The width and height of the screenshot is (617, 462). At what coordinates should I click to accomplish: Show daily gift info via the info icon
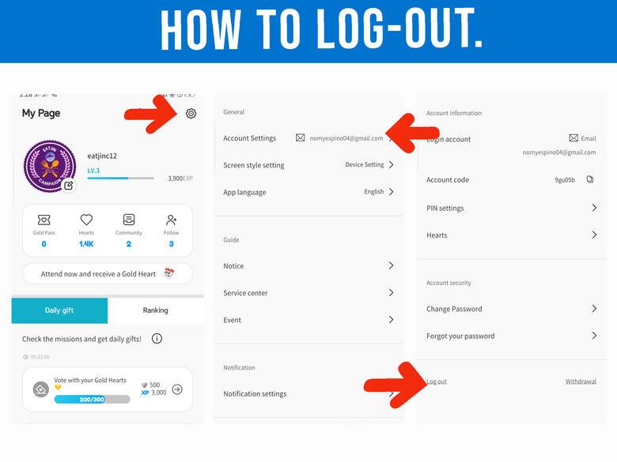pos(157,338)
